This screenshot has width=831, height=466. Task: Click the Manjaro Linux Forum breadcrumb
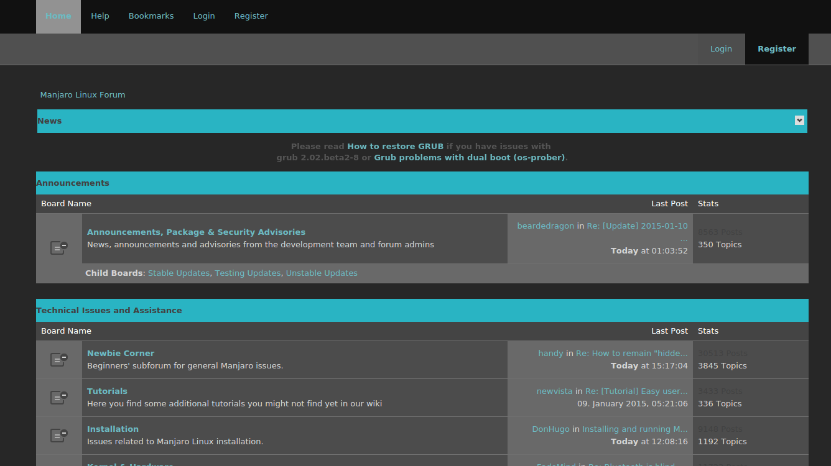coord(82,94)
